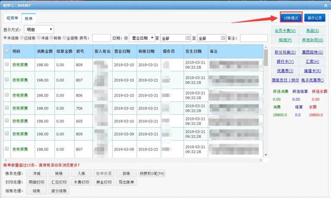Click the 结账 button in 结账处理 row
This screenshot has width=331, height=198.
(37, 191)
